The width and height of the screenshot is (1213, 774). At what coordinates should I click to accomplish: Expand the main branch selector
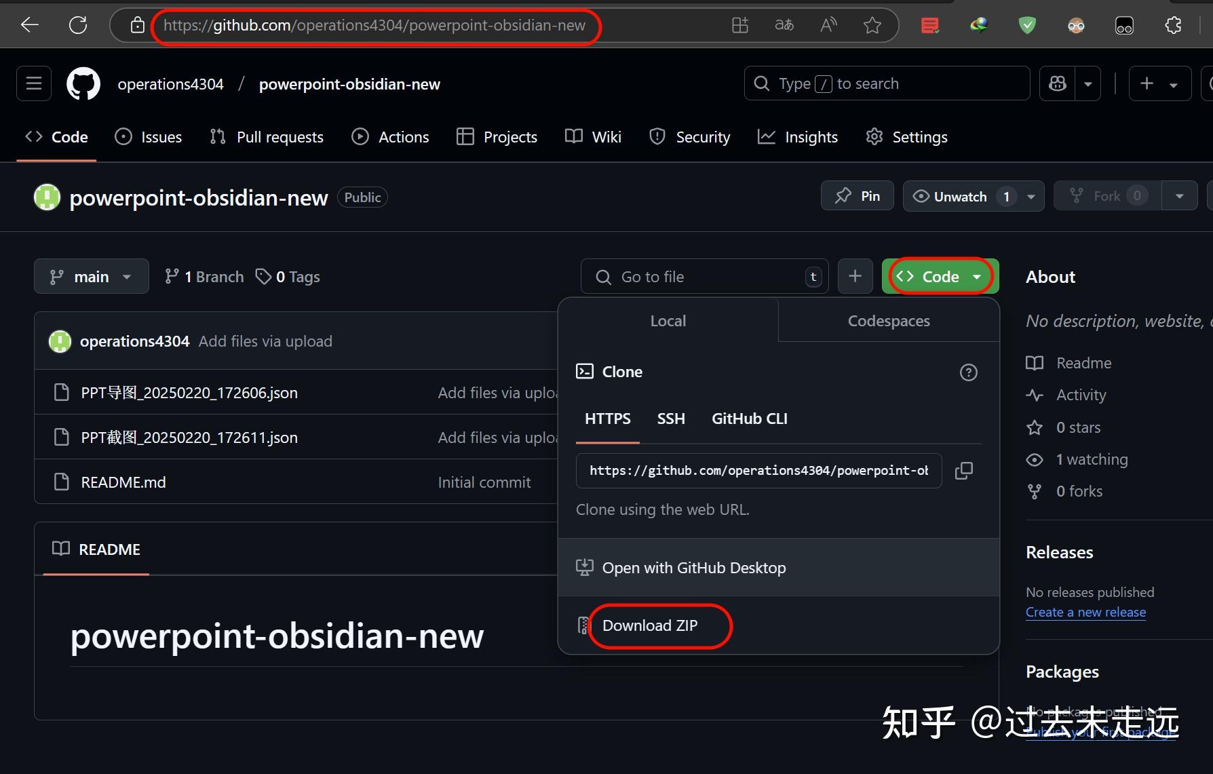tap(91, 276)
